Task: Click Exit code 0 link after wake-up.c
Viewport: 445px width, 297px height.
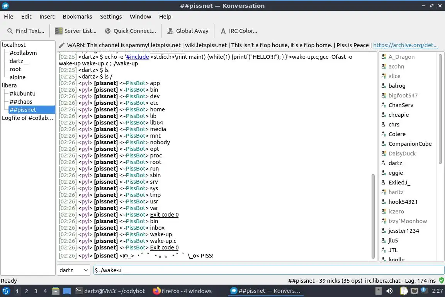Action: click(x=164, y=247)
